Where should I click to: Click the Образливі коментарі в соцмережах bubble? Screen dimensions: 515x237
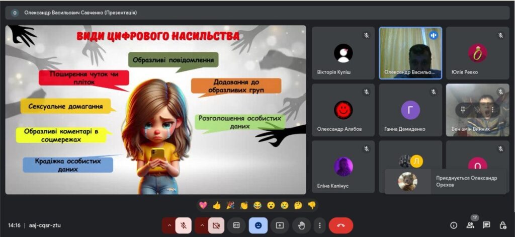61,135
